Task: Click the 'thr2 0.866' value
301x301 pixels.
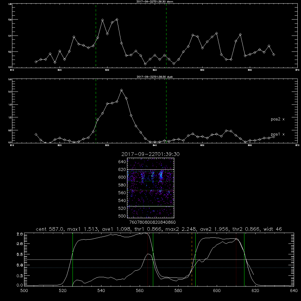Action: [247, 229]
